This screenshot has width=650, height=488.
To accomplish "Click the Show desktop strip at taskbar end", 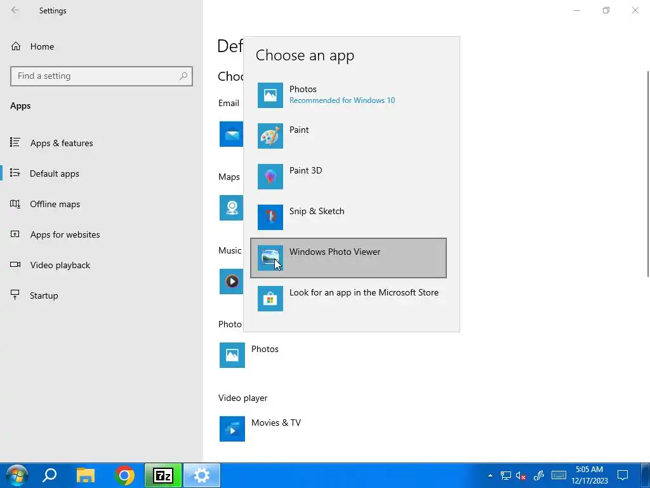I will pyautogui.click(x=646, y=475).
